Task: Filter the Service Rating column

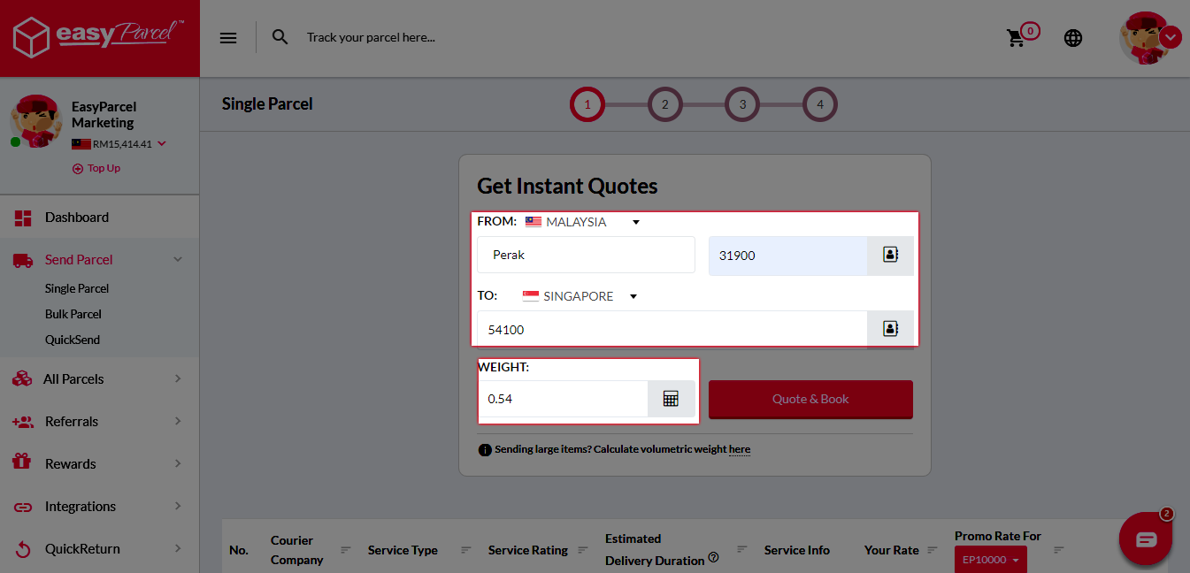Action: click(x=583, y=550)
